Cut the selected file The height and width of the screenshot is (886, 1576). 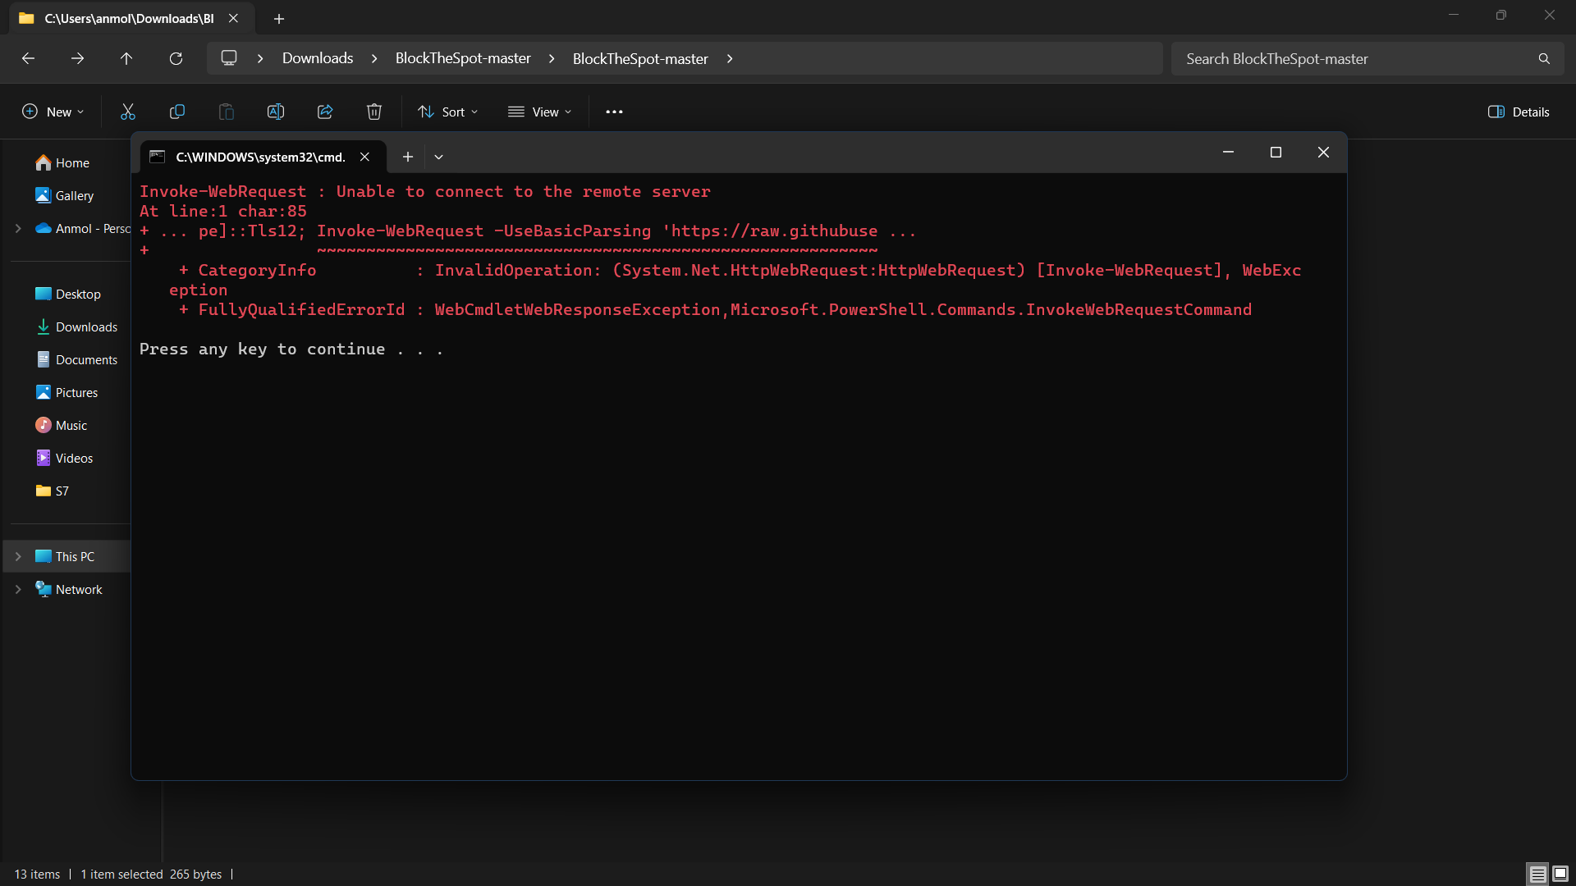127,112
